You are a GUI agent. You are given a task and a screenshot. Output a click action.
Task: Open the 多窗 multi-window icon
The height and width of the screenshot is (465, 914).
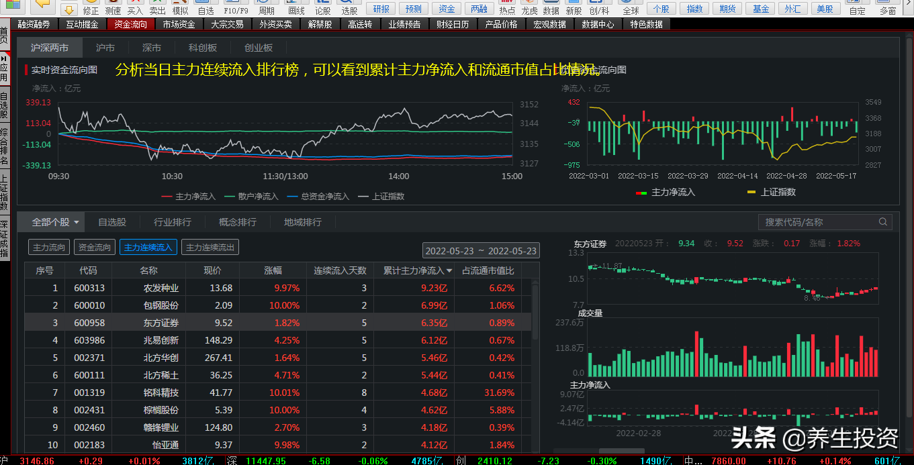[x=888, y=7]
